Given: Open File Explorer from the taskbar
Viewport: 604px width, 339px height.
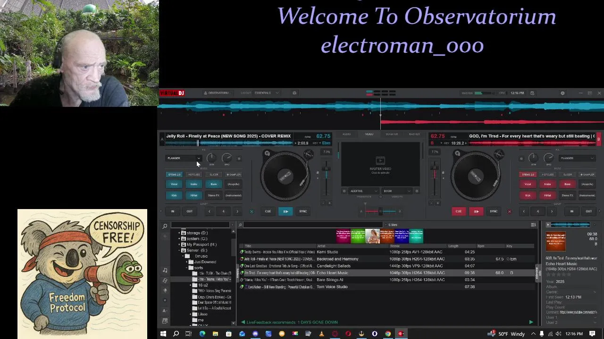Looking at the screenshot, I should pos(215,334).
